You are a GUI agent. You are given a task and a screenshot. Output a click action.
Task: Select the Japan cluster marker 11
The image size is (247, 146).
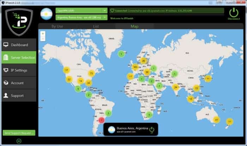coord(208,79)
